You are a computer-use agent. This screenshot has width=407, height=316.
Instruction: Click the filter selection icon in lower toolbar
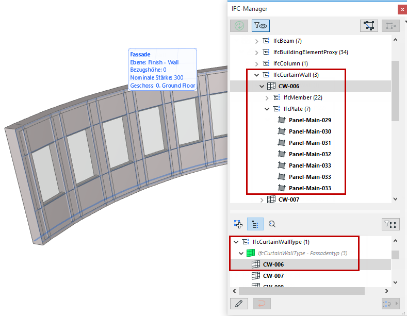(x=390, y=224)
